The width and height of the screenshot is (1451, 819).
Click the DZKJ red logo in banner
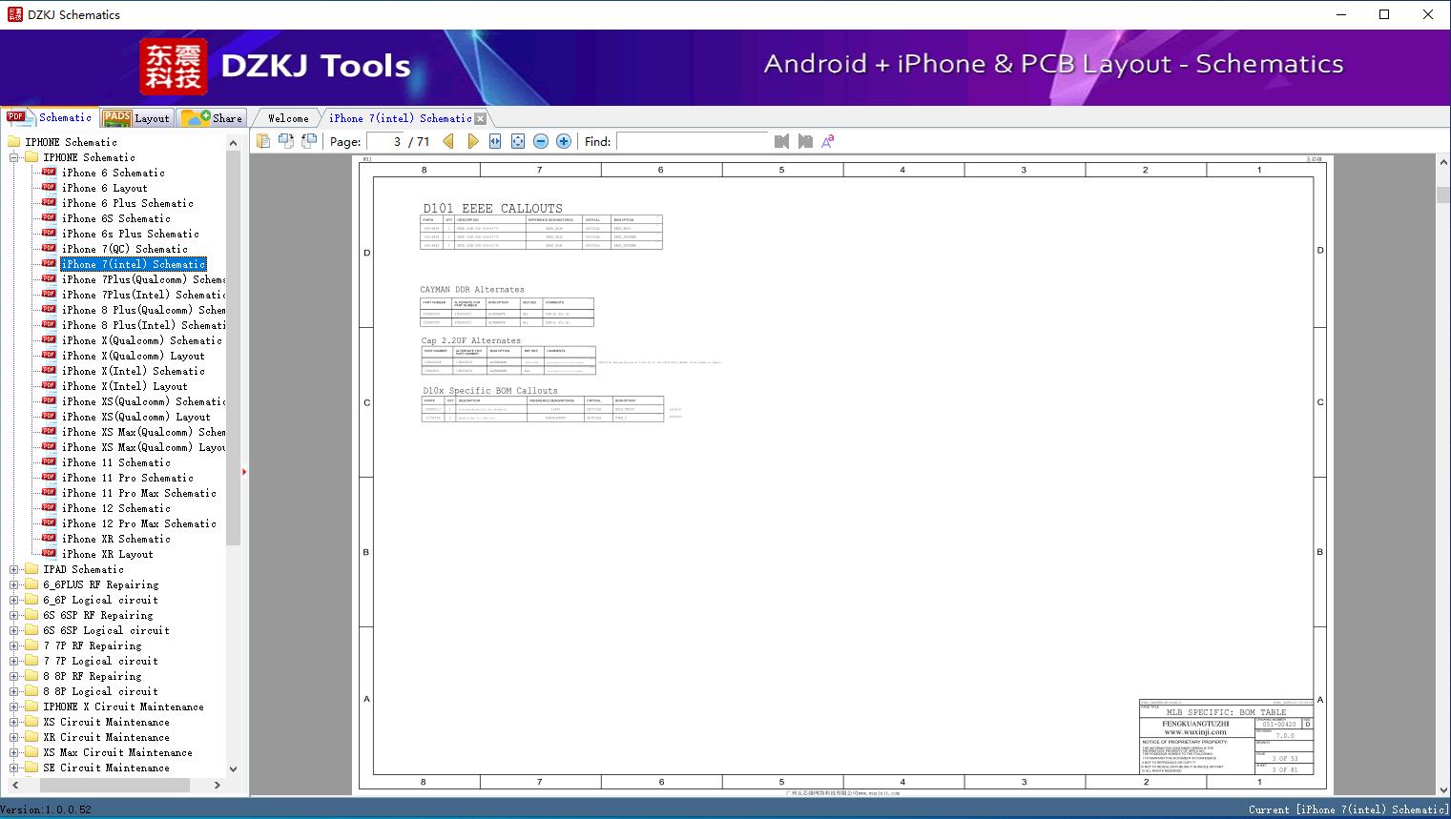tap(174, 67)
